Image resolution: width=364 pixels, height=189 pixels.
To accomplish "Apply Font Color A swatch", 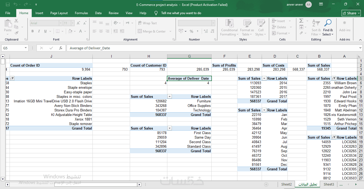I will [x=81, y=31].
